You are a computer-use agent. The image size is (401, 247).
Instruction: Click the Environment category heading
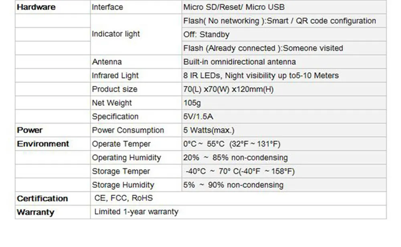(x=43, y=144)
